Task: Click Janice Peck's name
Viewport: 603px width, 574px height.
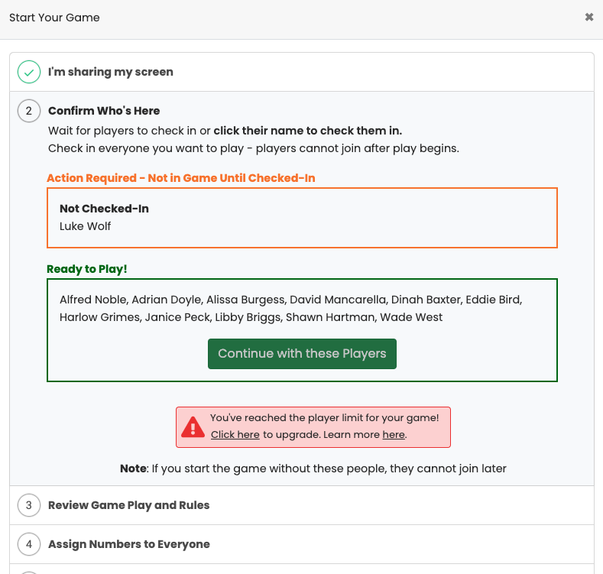Action: [177, 317]
